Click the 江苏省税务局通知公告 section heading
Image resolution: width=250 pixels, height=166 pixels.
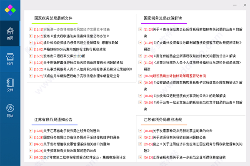pyautogui.click(x=53, y=120)
